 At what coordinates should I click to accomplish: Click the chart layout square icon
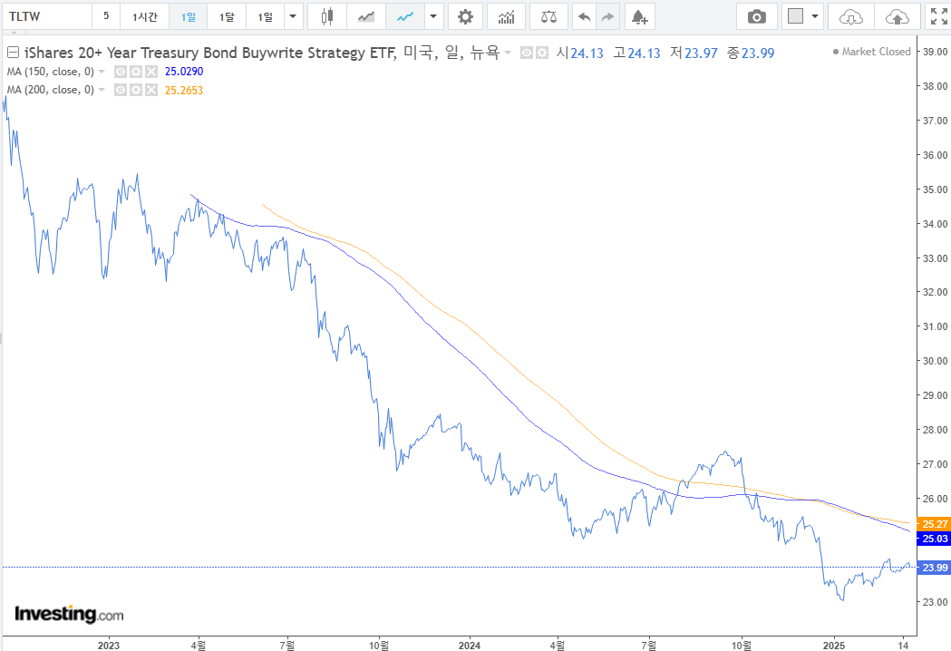click(795, 16)
